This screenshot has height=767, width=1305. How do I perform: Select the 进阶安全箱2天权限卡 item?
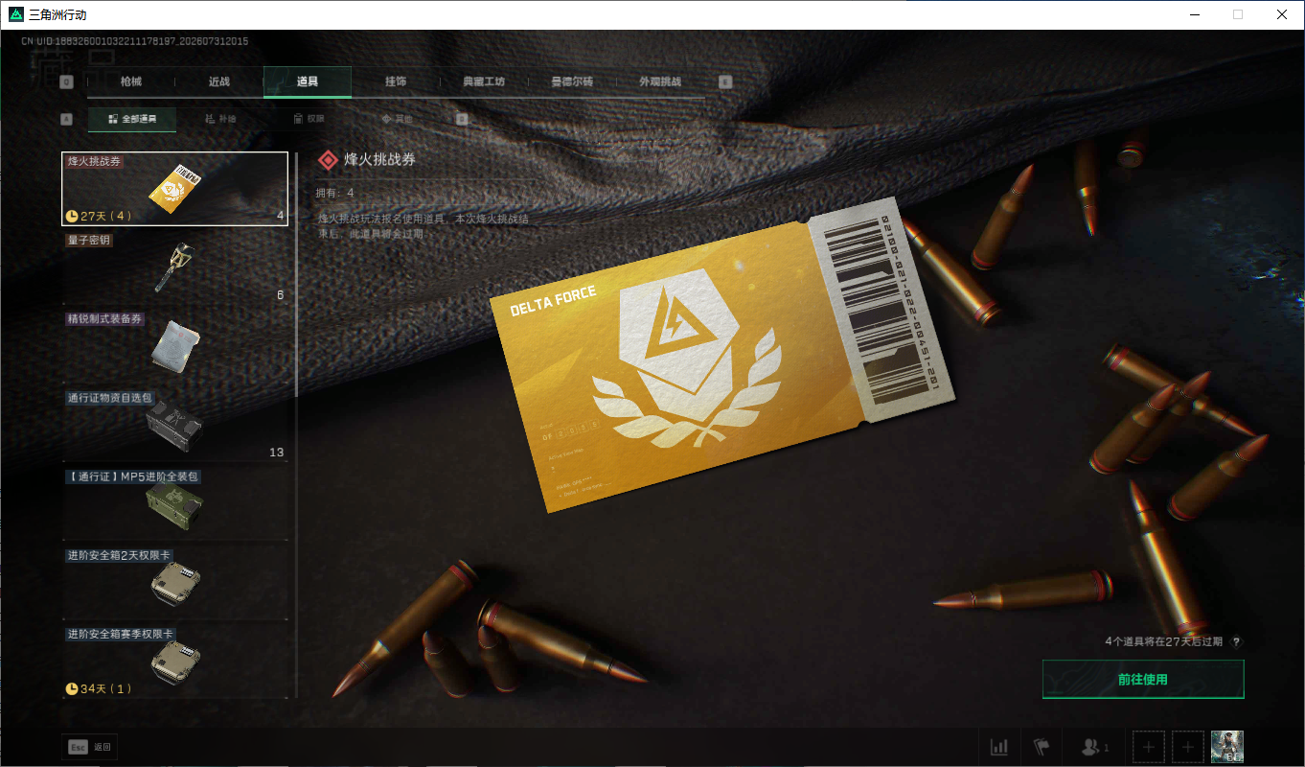click(x=174, y=582)
